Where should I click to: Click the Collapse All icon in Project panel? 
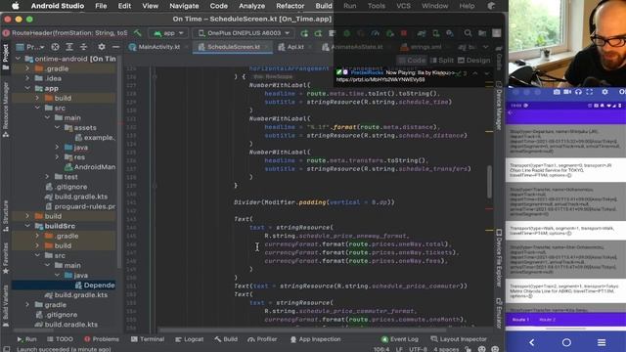coord(83,47)
